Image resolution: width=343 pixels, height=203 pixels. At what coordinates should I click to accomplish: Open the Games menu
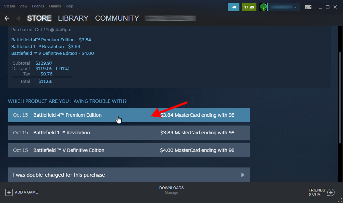(55, 6)
